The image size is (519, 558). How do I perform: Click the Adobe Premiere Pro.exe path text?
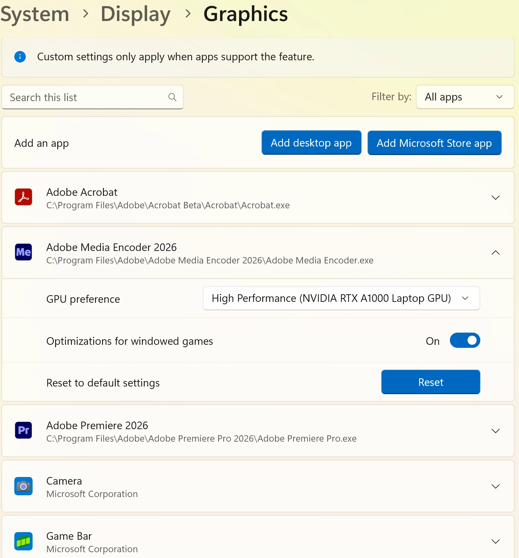pyautogui.click(x=201, y=439)
